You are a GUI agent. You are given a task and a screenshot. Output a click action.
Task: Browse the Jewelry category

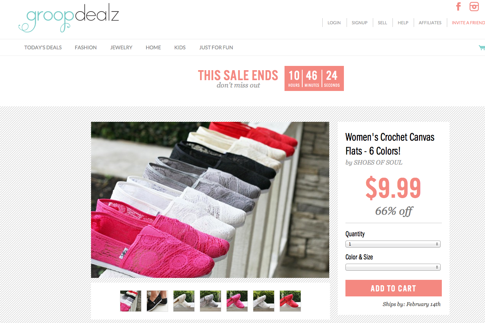point(121,47)
